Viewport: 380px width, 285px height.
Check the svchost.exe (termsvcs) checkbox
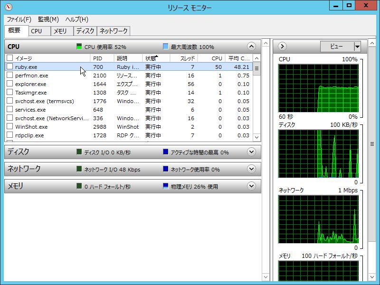(9, 101)
